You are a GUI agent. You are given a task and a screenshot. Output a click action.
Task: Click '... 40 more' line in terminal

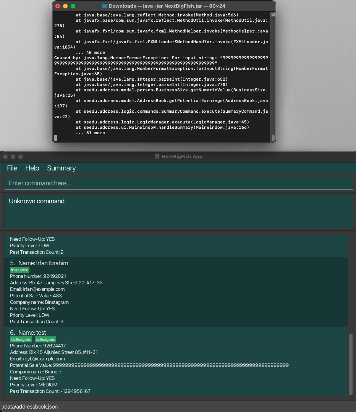[90, 53]
